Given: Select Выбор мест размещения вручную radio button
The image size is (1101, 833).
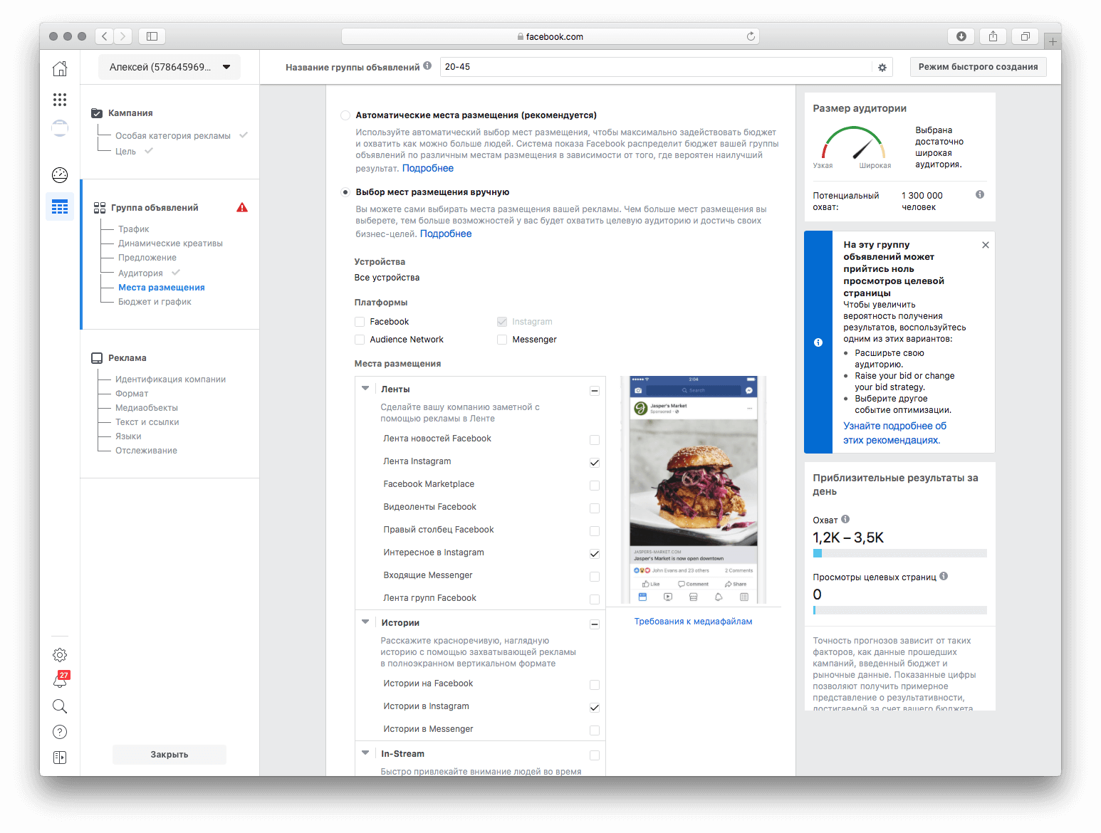Looking at the screenshot, I should click(345, 192).
